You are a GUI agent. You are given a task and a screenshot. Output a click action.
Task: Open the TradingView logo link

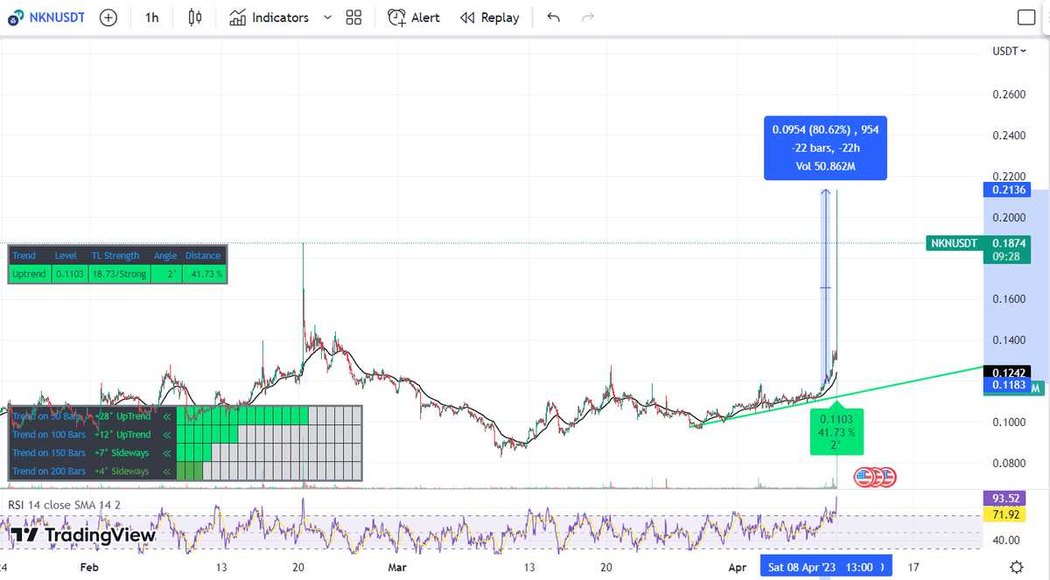tap(83, 535)
